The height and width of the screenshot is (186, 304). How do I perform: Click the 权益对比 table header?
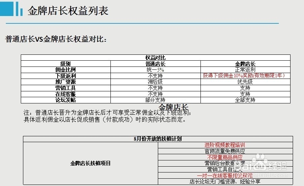pyautogui.click(x=156, y=57)
